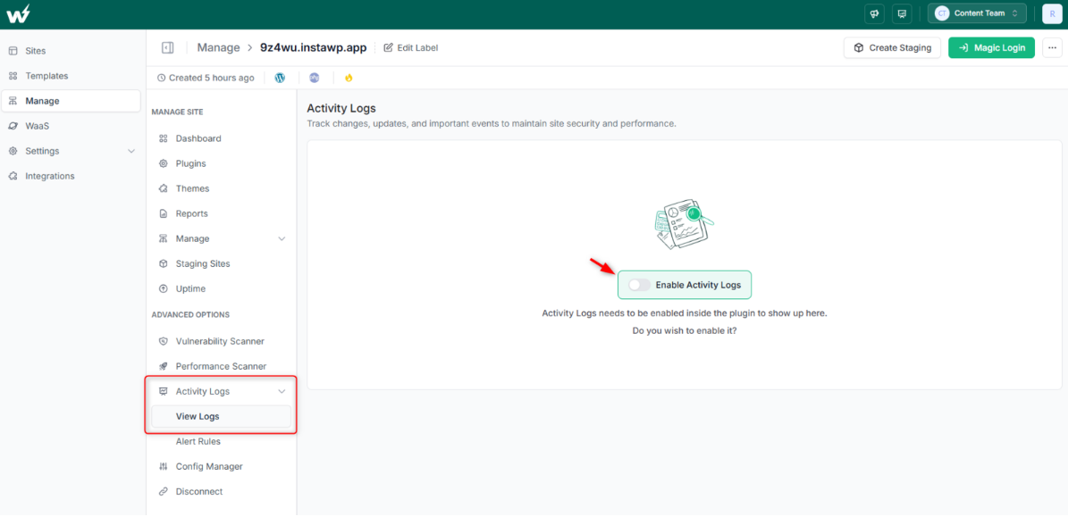The height and width of the screenshot is (525, 1068).
Task: Open Reports in site menu
Action: (222, 213)
